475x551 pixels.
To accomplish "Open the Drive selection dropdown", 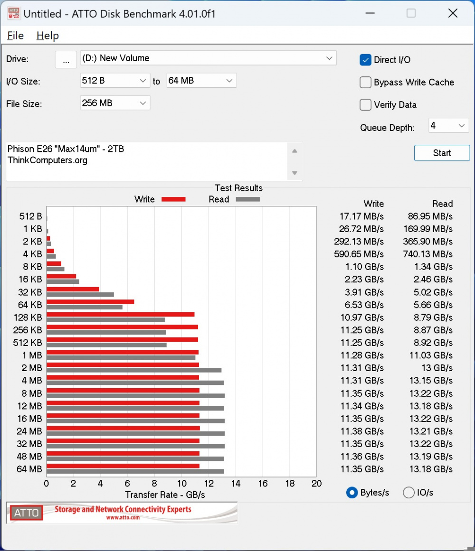I will click(208, 58).
